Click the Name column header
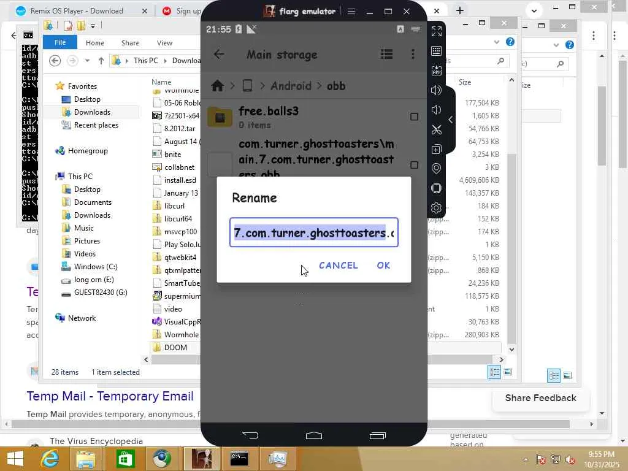Screen dimensions: 628x471 tap(161, 82)
